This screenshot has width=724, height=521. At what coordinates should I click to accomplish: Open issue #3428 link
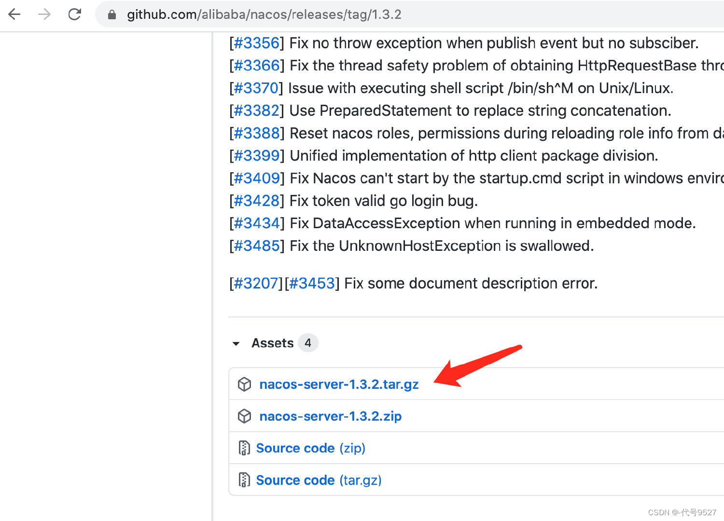(257, 201)
